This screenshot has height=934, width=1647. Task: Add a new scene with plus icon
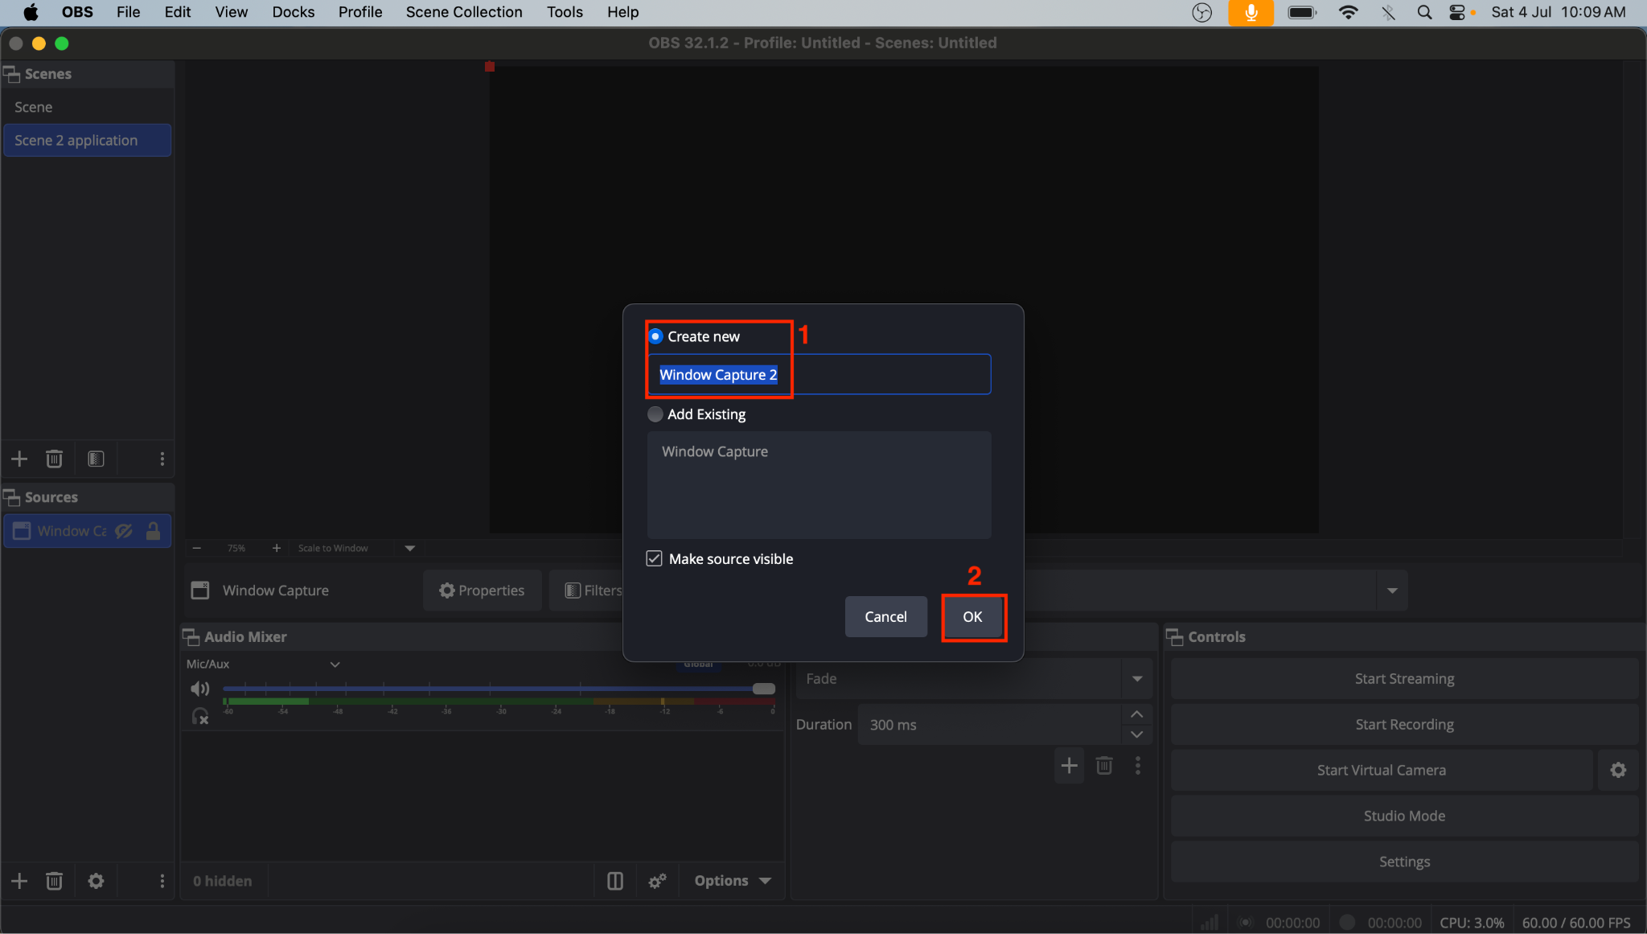point(19,459)
